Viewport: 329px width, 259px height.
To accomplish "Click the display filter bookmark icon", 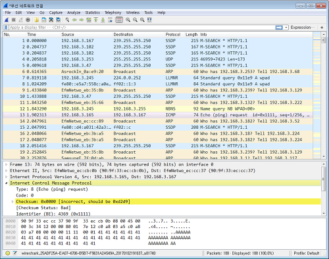I will [6, 28].
